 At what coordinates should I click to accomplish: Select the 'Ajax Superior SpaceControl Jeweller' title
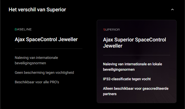pyautogui.click(x=134, y=43)
